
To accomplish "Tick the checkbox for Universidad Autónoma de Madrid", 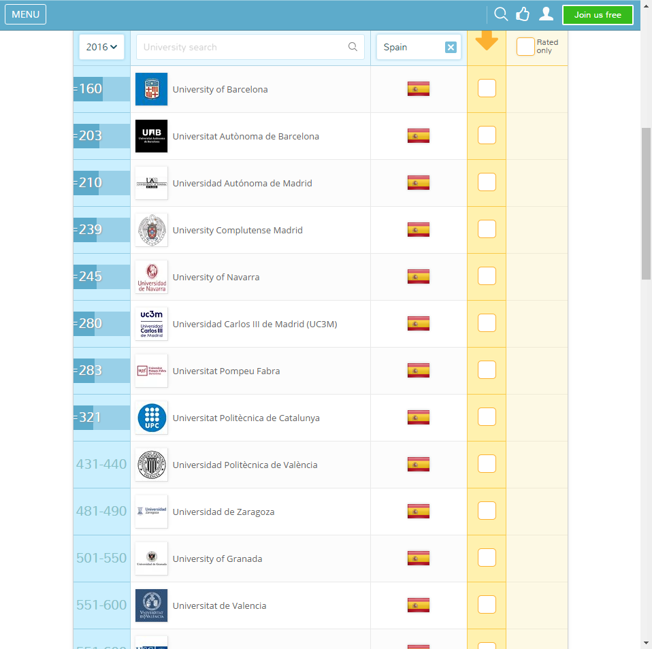I will point(487,182).
